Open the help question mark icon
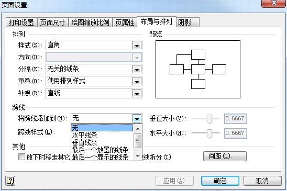This screenshot has width=287, height=191. [x=10, y=181]
